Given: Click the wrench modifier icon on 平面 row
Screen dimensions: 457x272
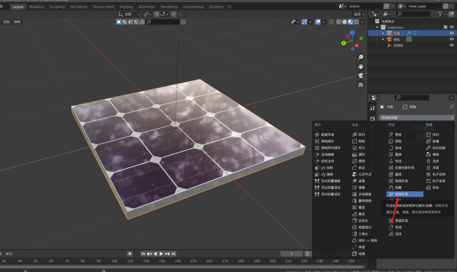Looking at the screenshot, I should pos(409,33).
